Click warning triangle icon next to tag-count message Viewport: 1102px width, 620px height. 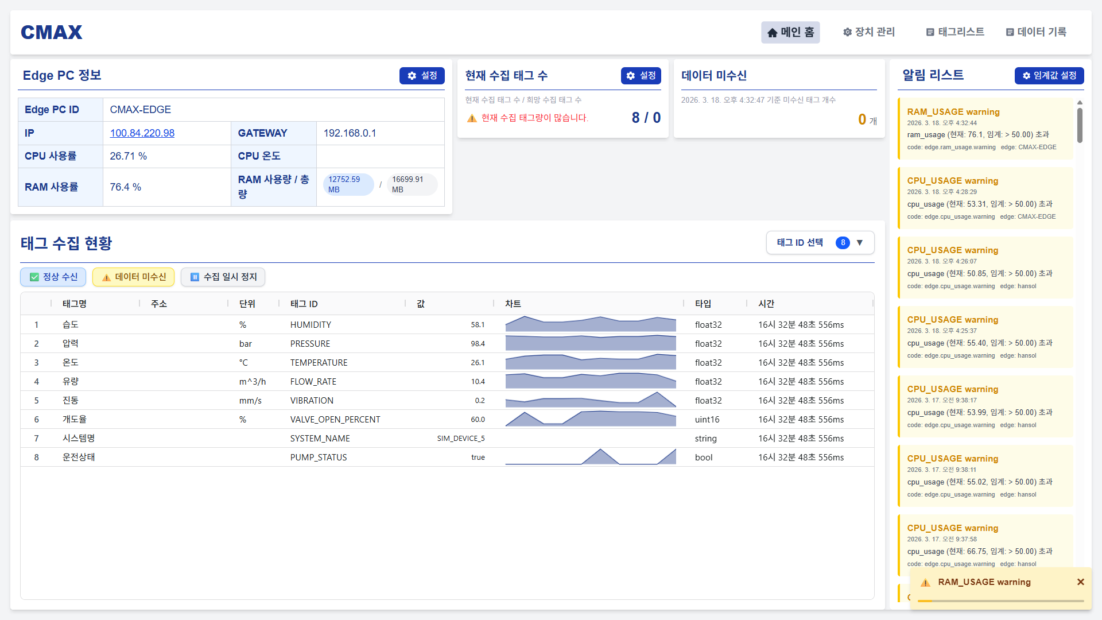tap(472, 118)
